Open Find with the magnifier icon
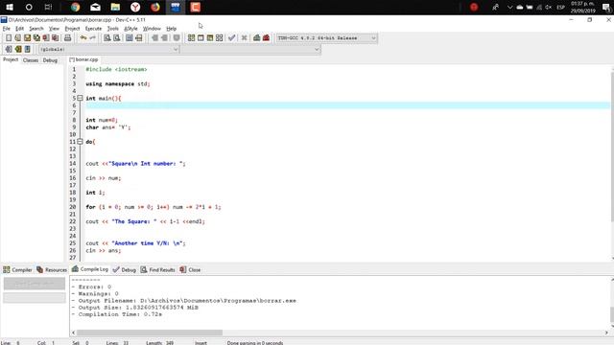614x345 pixels. 106,38
